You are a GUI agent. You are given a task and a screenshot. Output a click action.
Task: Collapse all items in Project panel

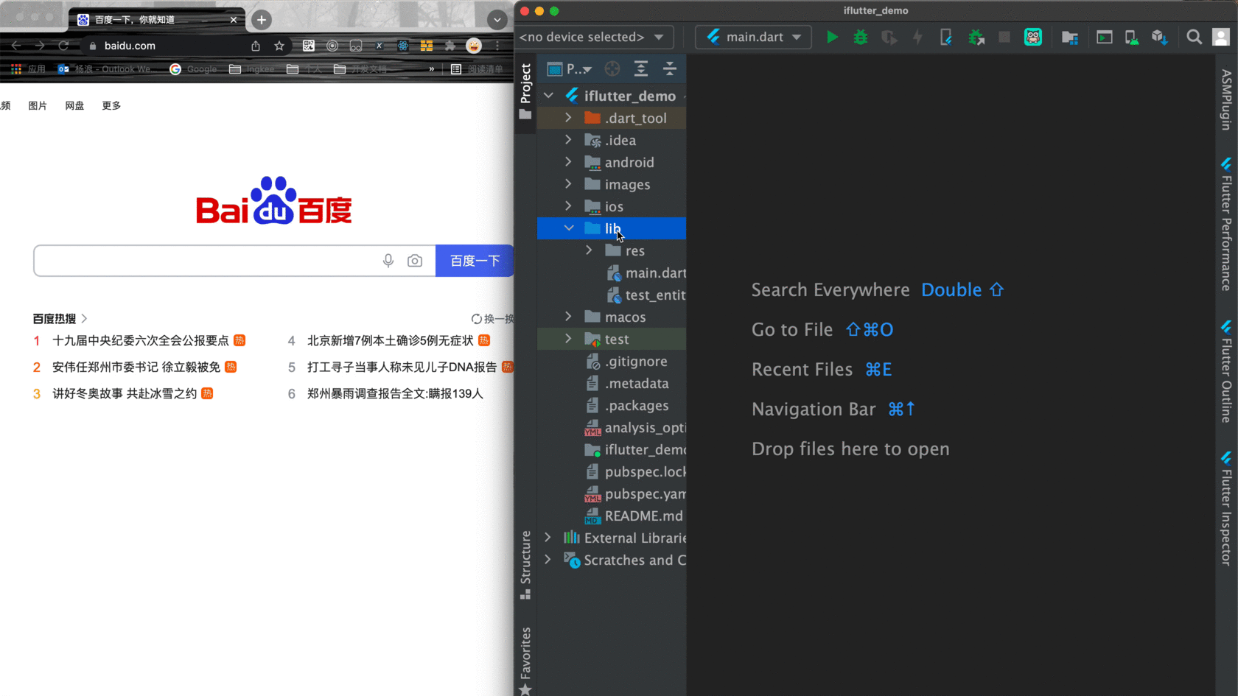pyautogui.click(x=670, y=68)
